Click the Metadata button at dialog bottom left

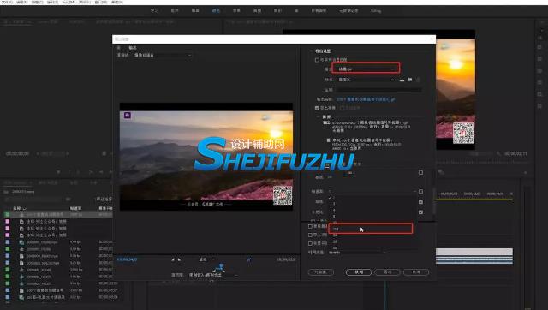click(x=321, y=272)
